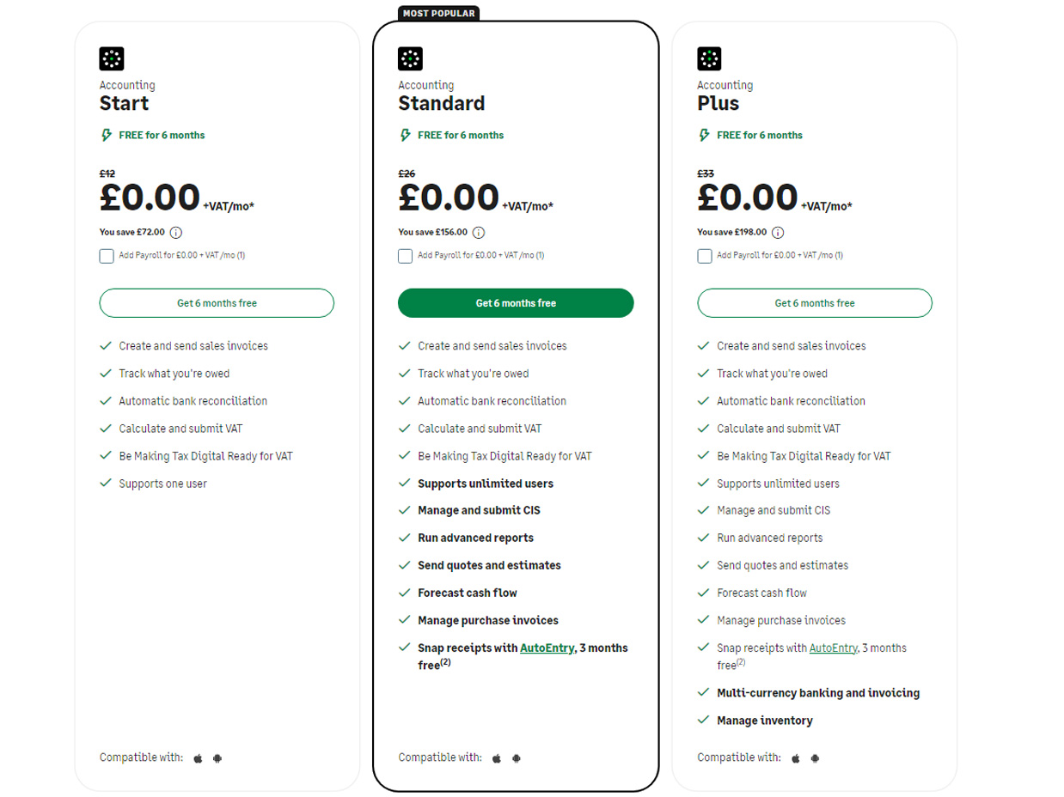Click the Android icon in Plus plan compatibility
The width and height of the screenshot is (1064, 797).
tap(815, 758)
